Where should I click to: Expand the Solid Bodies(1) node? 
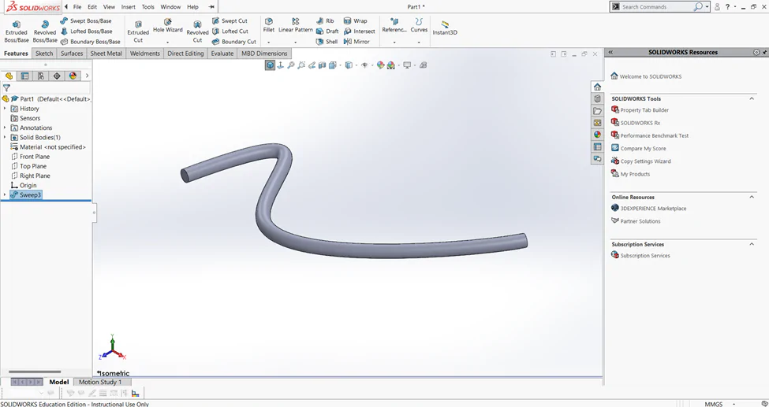[x=5, y=137]
